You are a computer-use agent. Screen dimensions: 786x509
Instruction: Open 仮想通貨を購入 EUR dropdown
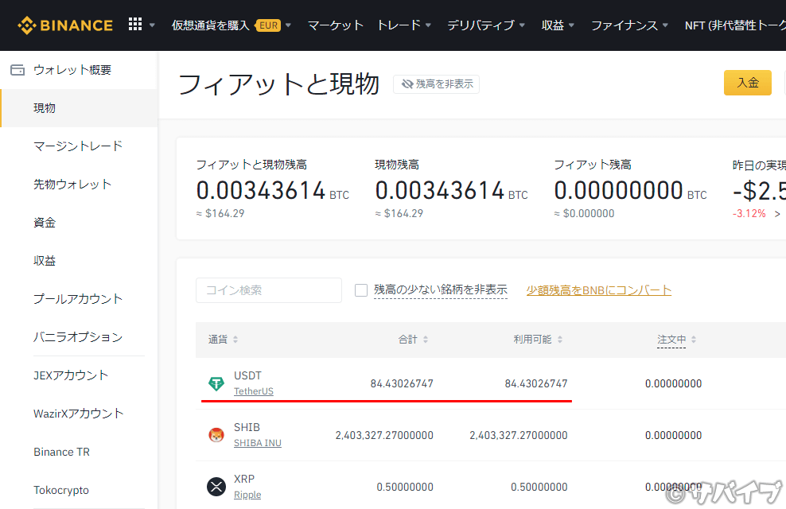(231, 25)
